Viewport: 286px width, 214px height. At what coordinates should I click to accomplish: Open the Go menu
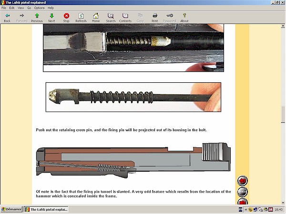29,8
